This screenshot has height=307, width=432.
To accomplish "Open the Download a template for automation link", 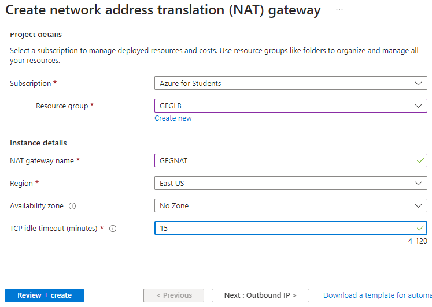I will point(377,295).
